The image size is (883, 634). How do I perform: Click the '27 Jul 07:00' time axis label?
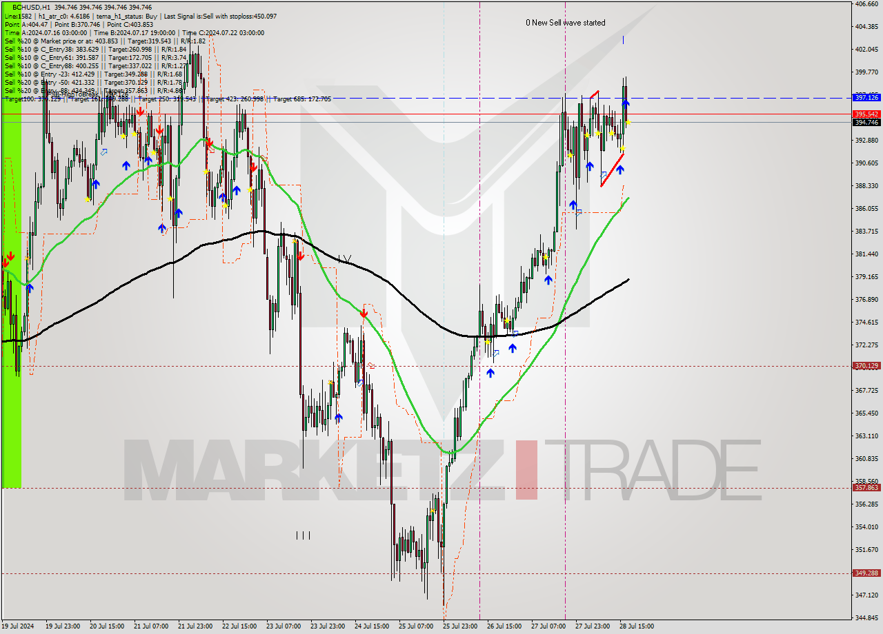pos(548,626)
